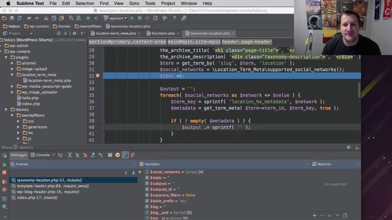Select index.php:17 main frame

coord(35,197)
